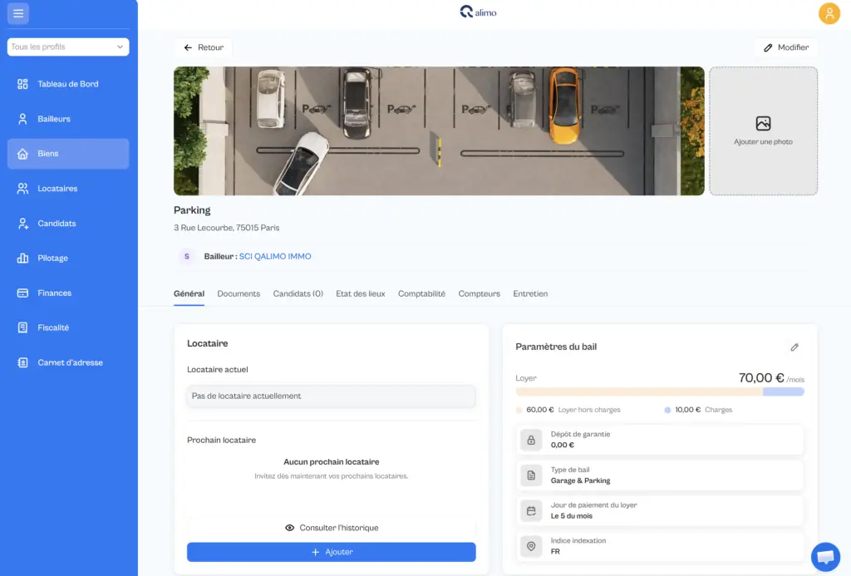Viewport: 851px width, 576px height.
Task: Click the blue Charges legend dot
Action: (667, 410)
